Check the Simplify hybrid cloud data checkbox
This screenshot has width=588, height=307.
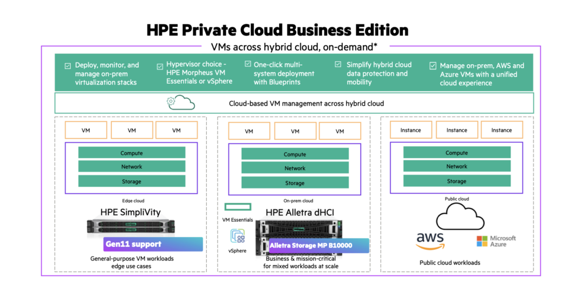[338, 64]
